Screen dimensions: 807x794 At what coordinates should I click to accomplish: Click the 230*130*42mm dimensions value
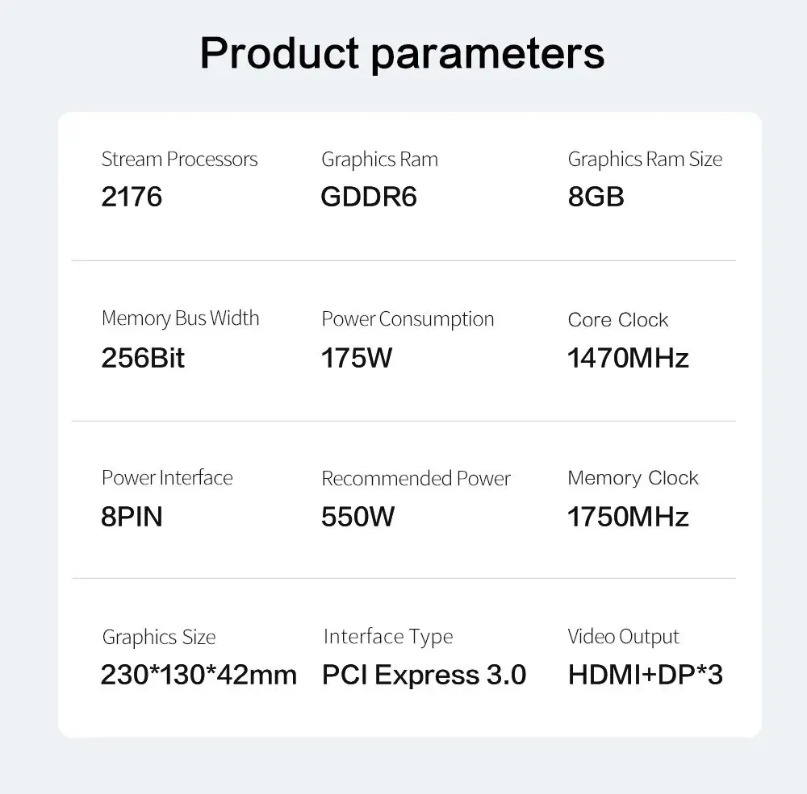pyautogui.click(x=199, y=675)
